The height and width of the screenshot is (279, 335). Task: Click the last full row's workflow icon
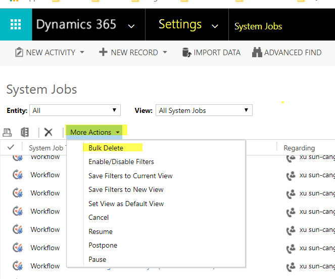pyautogui.click(x=18, y=266)
